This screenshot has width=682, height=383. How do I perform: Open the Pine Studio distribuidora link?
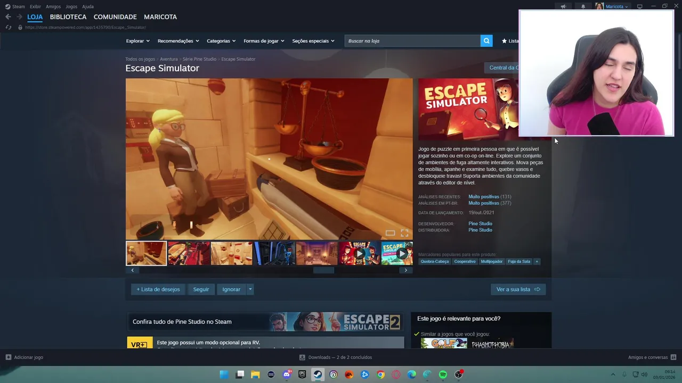[480, 230]
